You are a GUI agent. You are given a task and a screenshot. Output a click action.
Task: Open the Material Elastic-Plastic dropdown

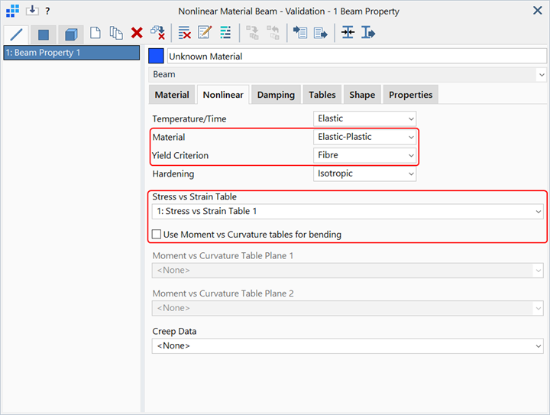click(365, 137)
